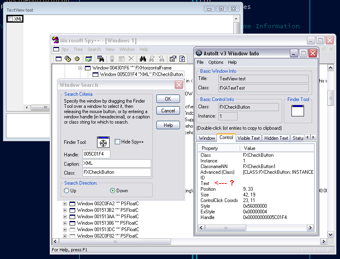Click the AutoIt Finder Tool icon

point(298,110)
